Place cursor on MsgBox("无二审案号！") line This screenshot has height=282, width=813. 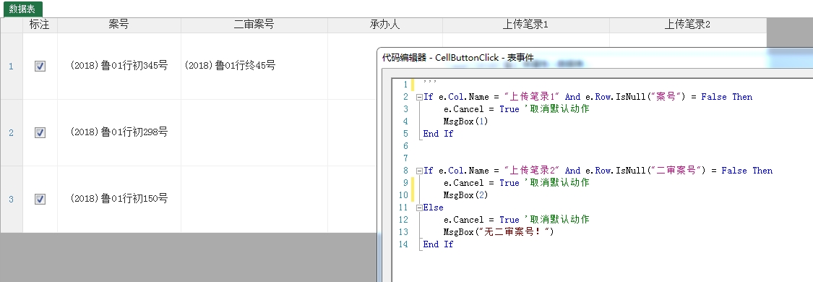499,231
